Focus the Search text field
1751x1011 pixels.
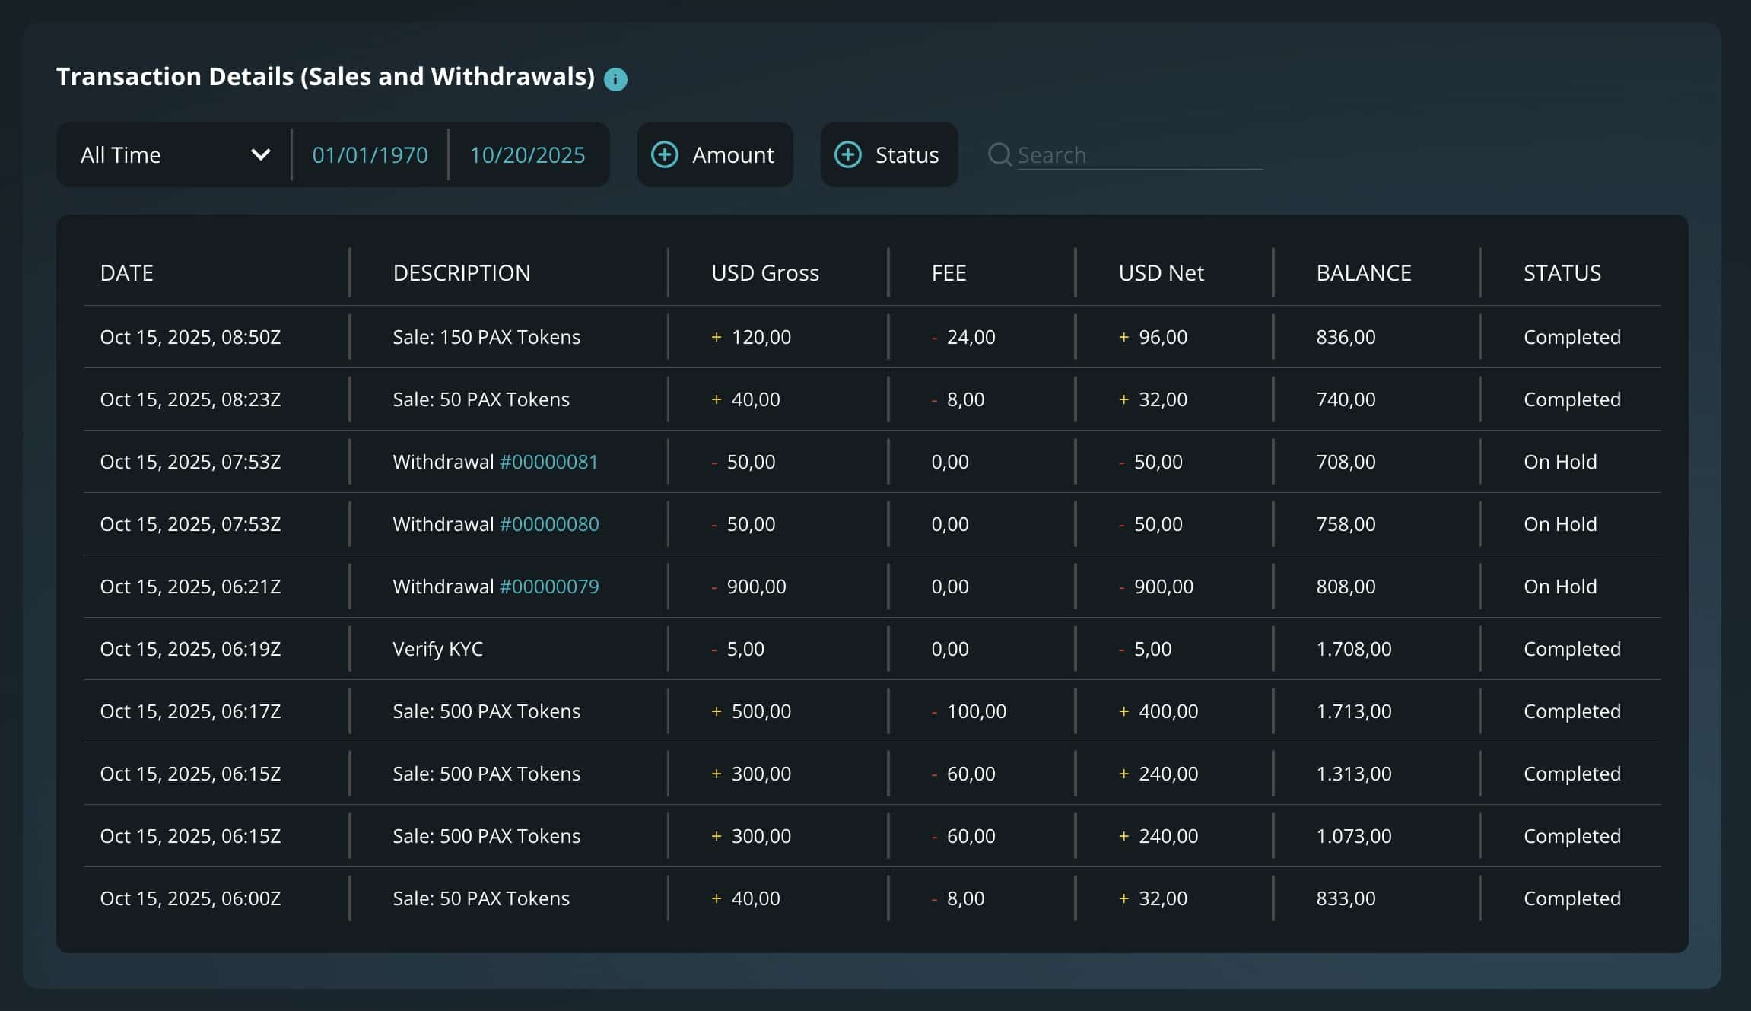pyautogui.click(x=1139, y=154)
